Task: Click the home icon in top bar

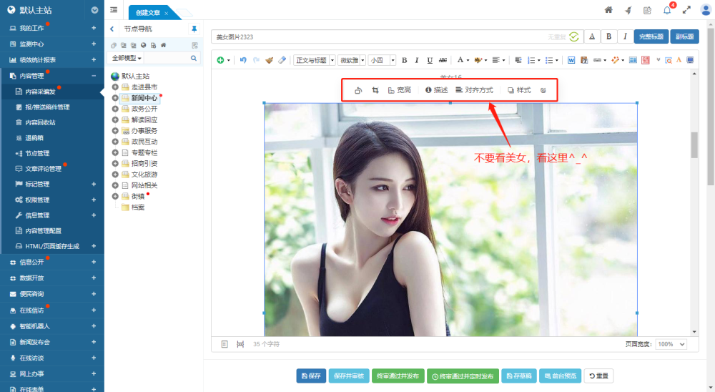Action: click(x=608, y=10)
